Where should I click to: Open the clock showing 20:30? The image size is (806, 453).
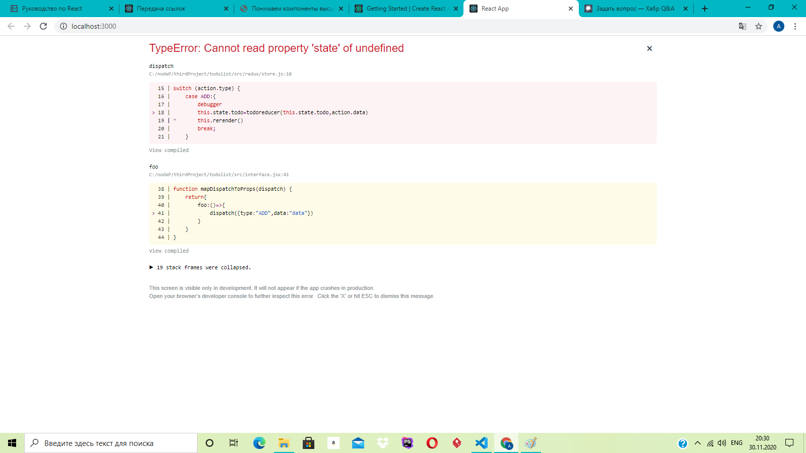(762, 443)
